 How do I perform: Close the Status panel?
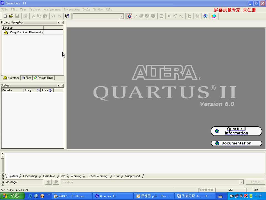pyautogui.click(x=62, y=85)
